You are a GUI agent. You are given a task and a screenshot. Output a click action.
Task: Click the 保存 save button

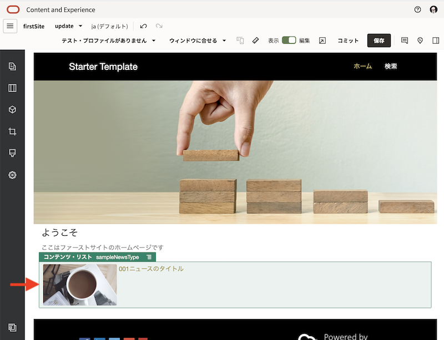pos(379,40)
